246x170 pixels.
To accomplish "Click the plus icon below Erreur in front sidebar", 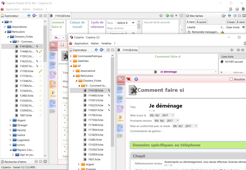I will [121, 136].
